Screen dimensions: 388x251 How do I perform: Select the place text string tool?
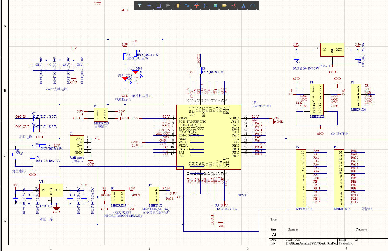[x=243, y=5]
